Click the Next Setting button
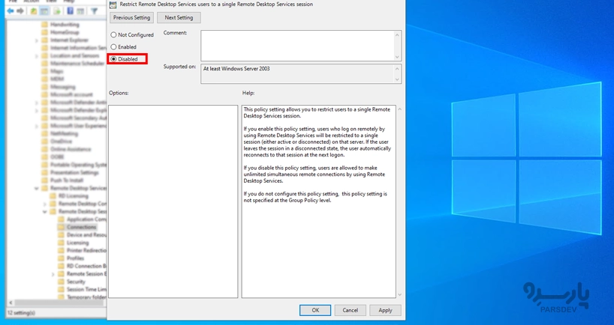The image size is (614, 325). pos(179,17)
